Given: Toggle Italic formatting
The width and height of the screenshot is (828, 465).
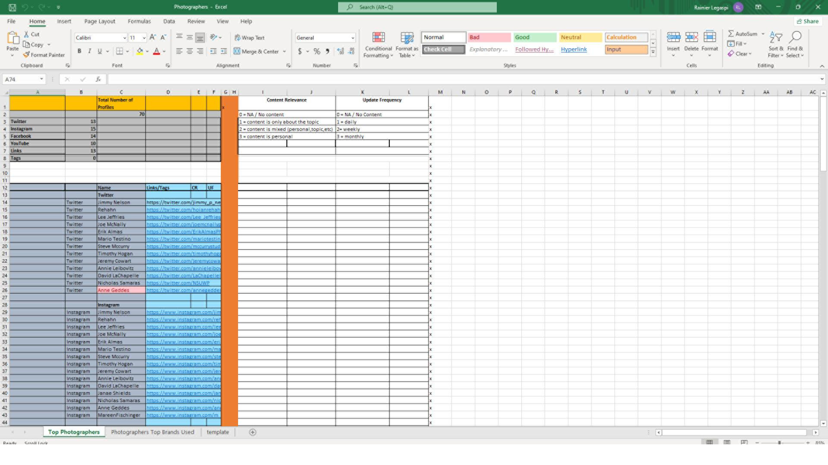Looking at the screenshot, I should [89, 51].
